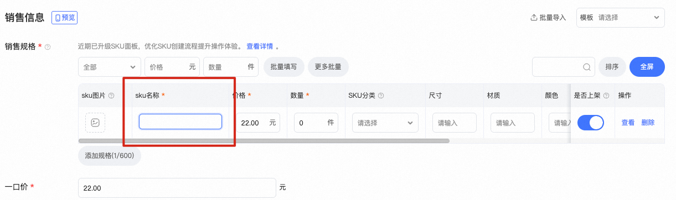676x200 pixels.
Task: Toggle the 是否上架 switch off
Action: click(x=590, y=123)
